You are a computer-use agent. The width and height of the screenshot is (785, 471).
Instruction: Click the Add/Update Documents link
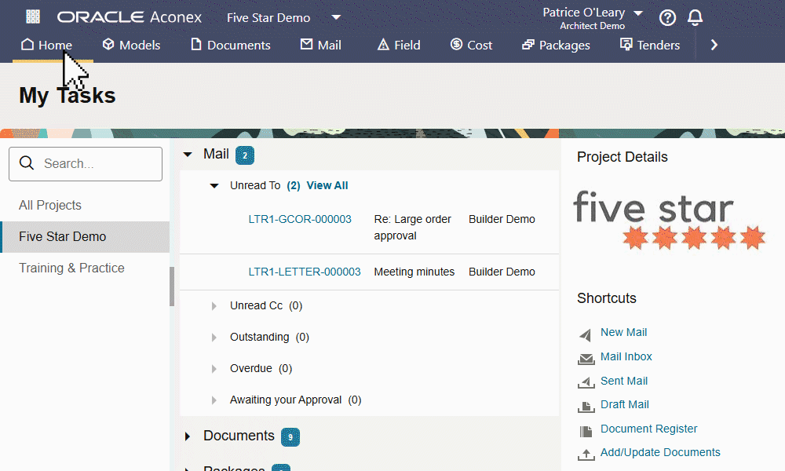tap(660, 452)
